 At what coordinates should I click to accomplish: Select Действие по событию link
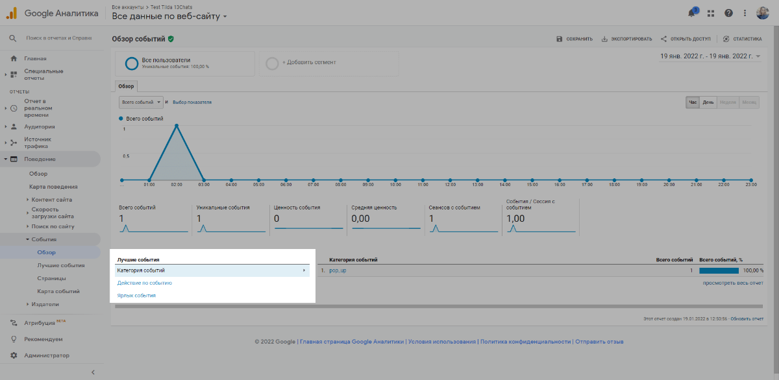coord(144,283)
